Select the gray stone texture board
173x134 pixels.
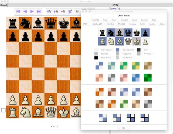(x=148, y=104)
